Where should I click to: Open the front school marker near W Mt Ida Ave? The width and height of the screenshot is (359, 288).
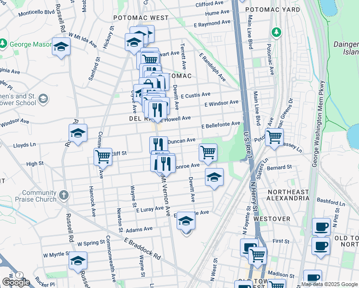coord(134,42)
